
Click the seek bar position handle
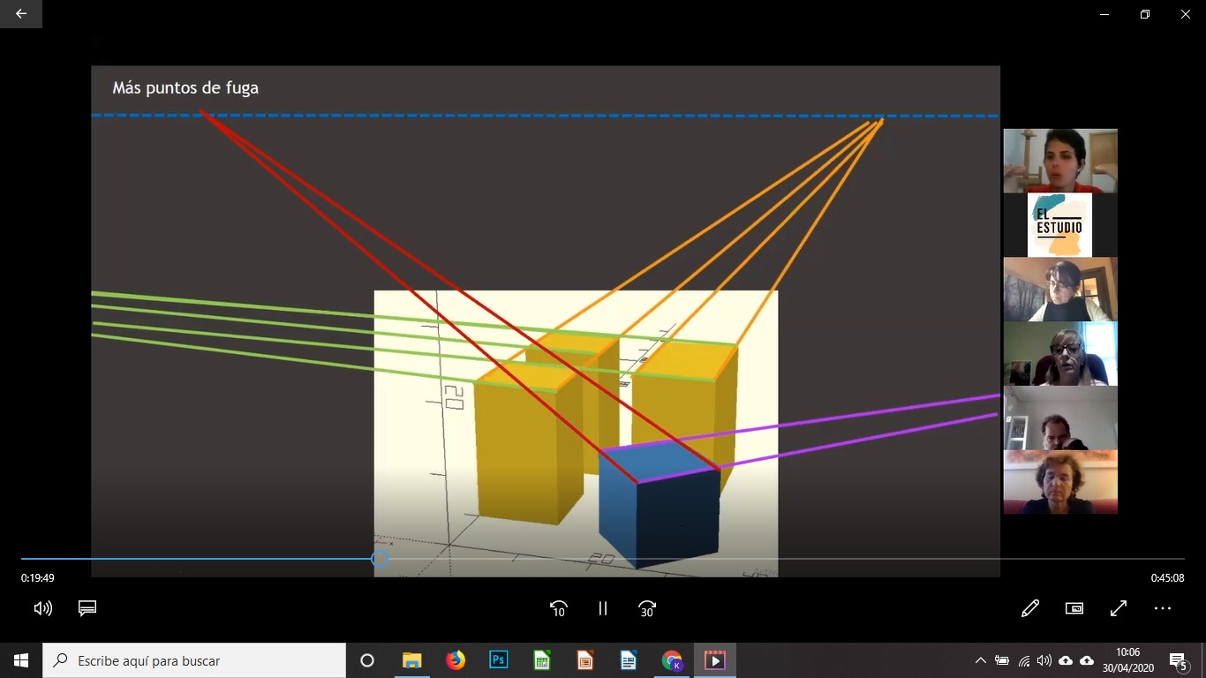pos(380,559)
